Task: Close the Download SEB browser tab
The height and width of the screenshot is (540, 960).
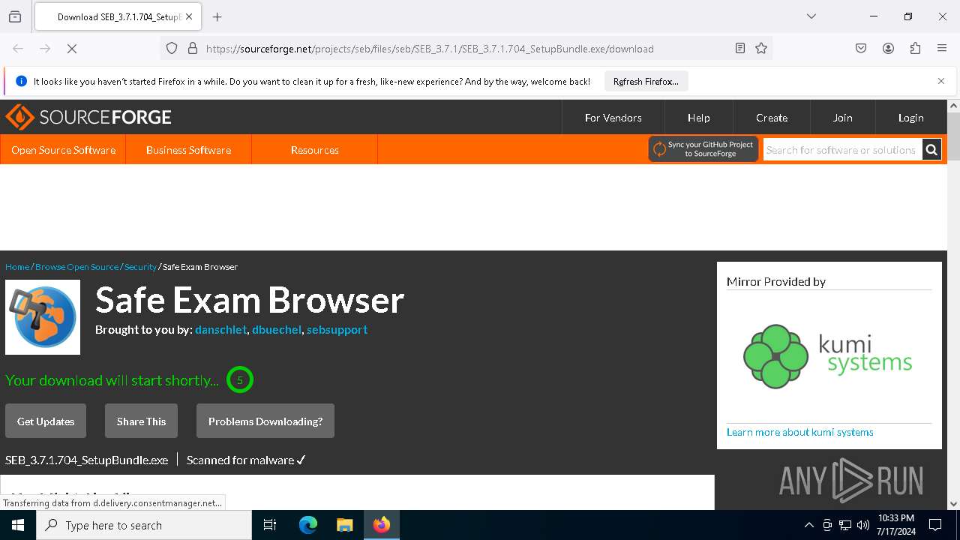Action: [189, 16]
